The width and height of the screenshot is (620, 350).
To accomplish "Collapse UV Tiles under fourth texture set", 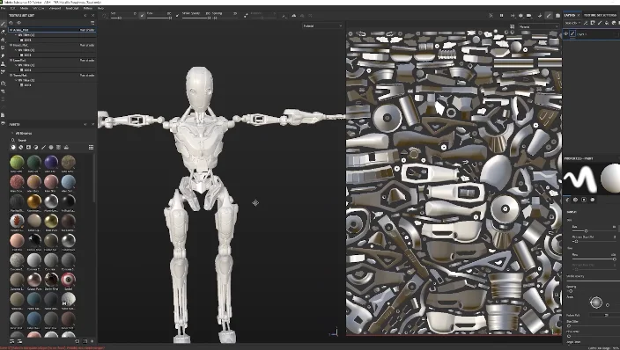I will click(16, 80).
